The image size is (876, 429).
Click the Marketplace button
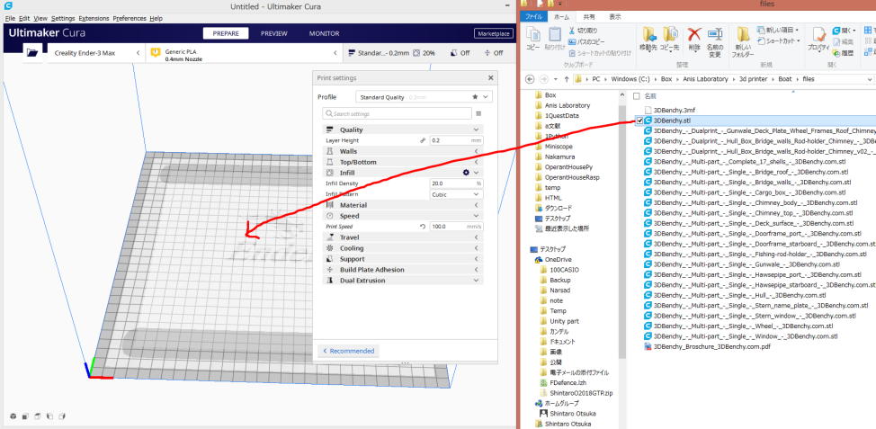[492, 33]
